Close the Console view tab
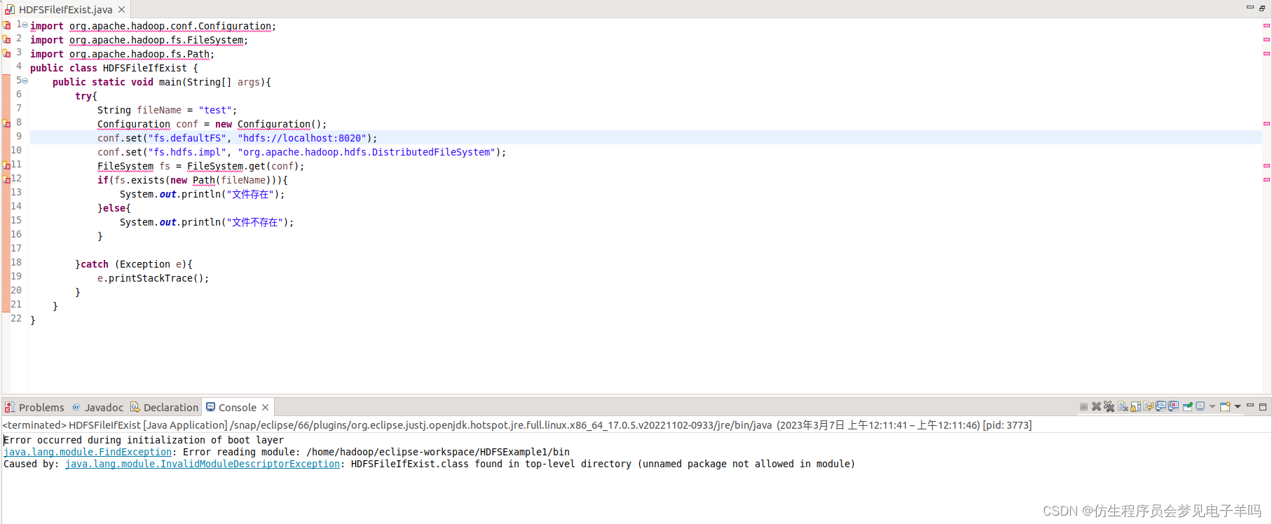 [265, 408]
